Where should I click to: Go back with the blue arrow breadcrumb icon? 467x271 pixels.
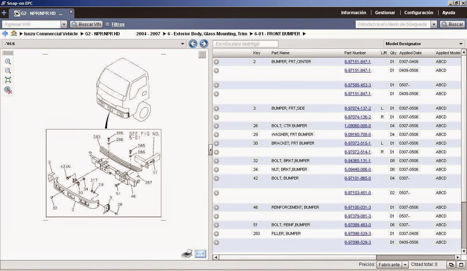click(5, 34)
